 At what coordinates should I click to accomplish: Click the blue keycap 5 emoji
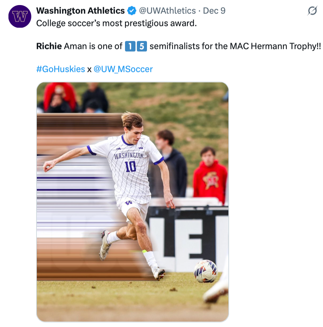(x=142, y=46)
